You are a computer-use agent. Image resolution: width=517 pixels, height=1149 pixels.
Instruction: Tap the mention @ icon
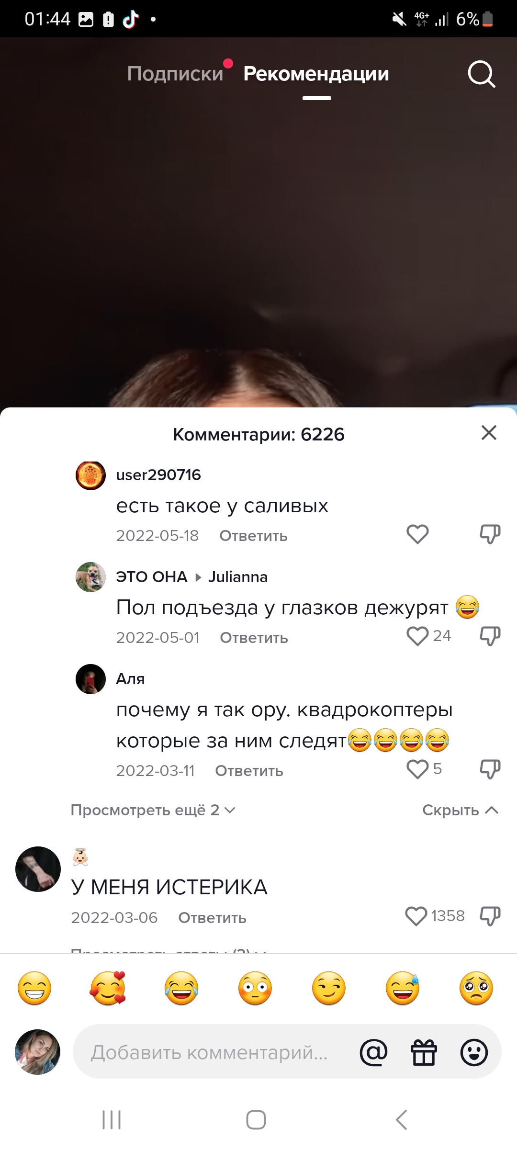(x=373, y=1052)
